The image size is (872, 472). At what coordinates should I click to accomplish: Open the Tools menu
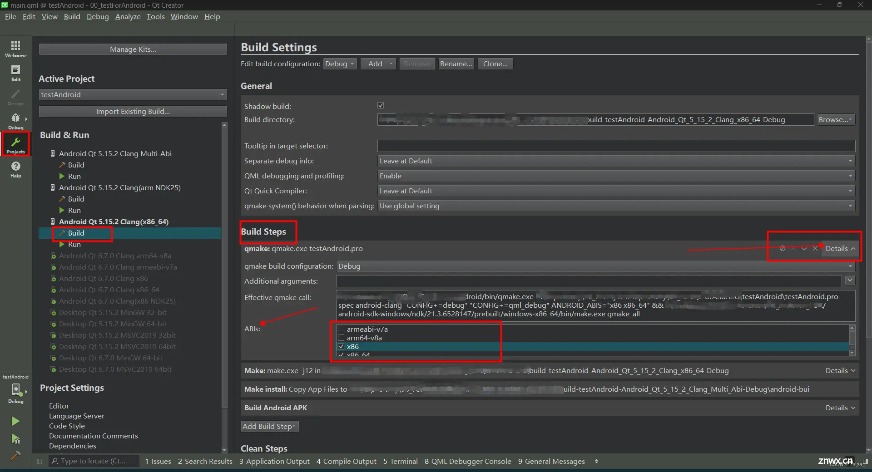155,17
